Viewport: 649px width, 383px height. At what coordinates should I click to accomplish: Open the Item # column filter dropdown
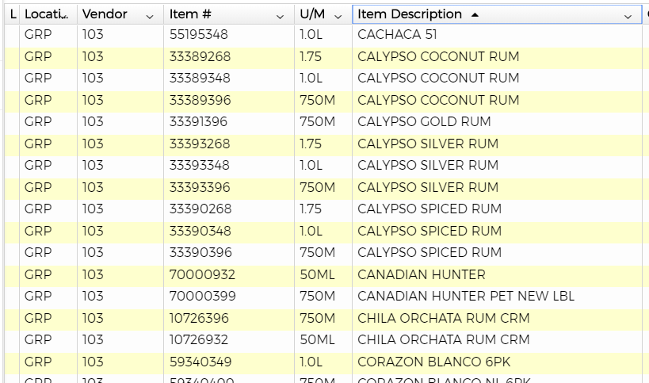pyautogui.click(x=281, y=17)
